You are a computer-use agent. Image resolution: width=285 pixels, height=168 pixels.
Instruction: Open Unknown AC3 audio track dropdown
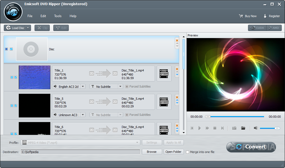(83, 115)
